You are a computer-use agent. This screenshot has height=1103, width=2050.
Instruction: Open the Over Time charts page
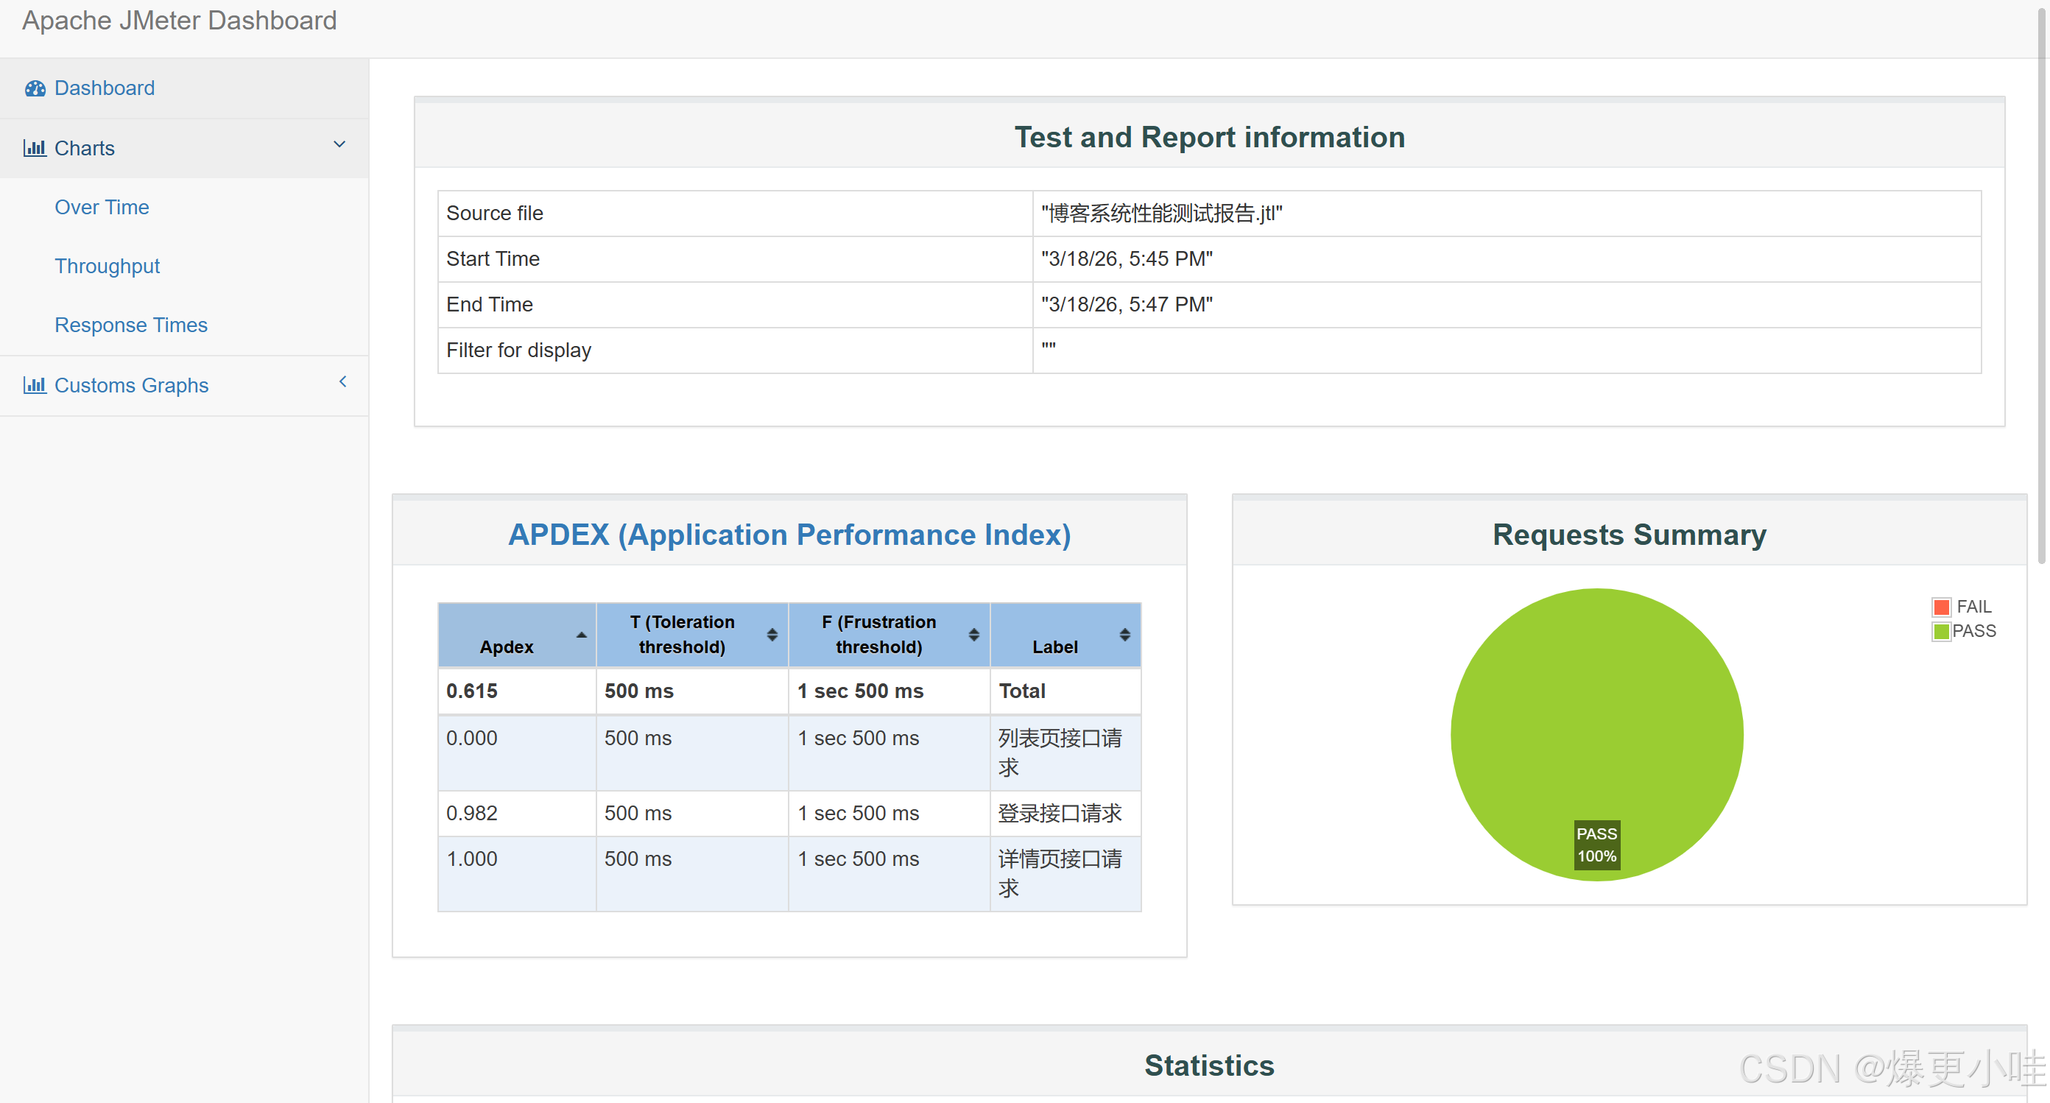tap(102, 207)
